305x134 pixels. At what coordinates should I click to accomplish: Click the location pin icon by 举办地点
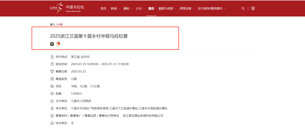click(52, 57)
